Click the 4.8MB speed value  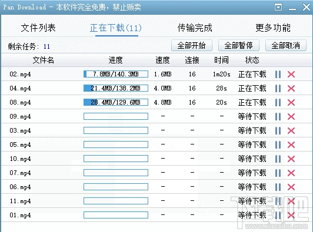click(x=163, y=102)
